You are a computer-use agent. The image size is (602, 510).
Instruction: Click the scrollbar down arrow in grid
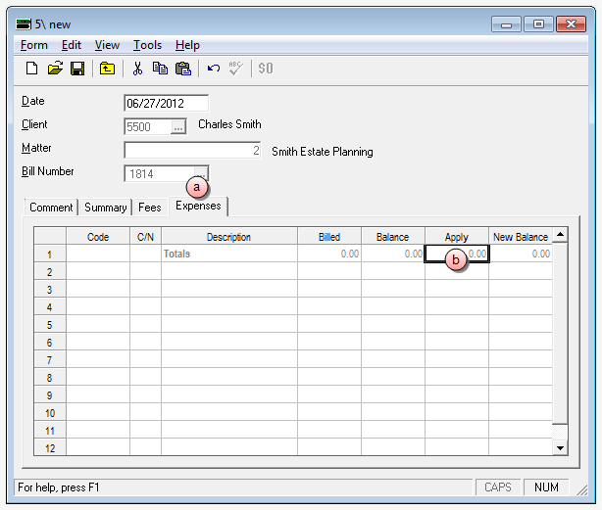560,448
